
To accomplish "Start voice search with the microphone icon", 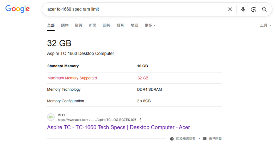I will pyautogui.click(x=243, y=9).
